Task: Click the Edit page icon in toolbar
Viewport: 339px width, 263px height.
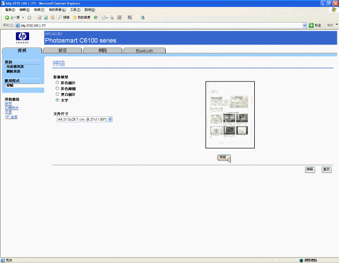Action: [119, 17]
